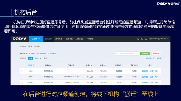181x101 pixels.
Task: Open 账号统计 tab
Action: (59, 39)
